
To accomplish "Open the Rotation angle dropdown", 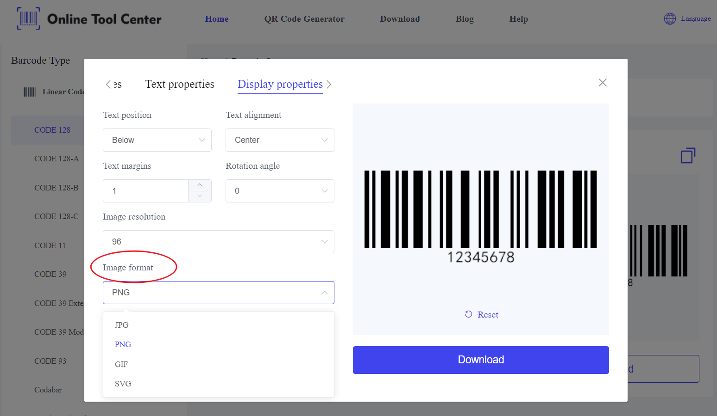I will coord(280,191).
